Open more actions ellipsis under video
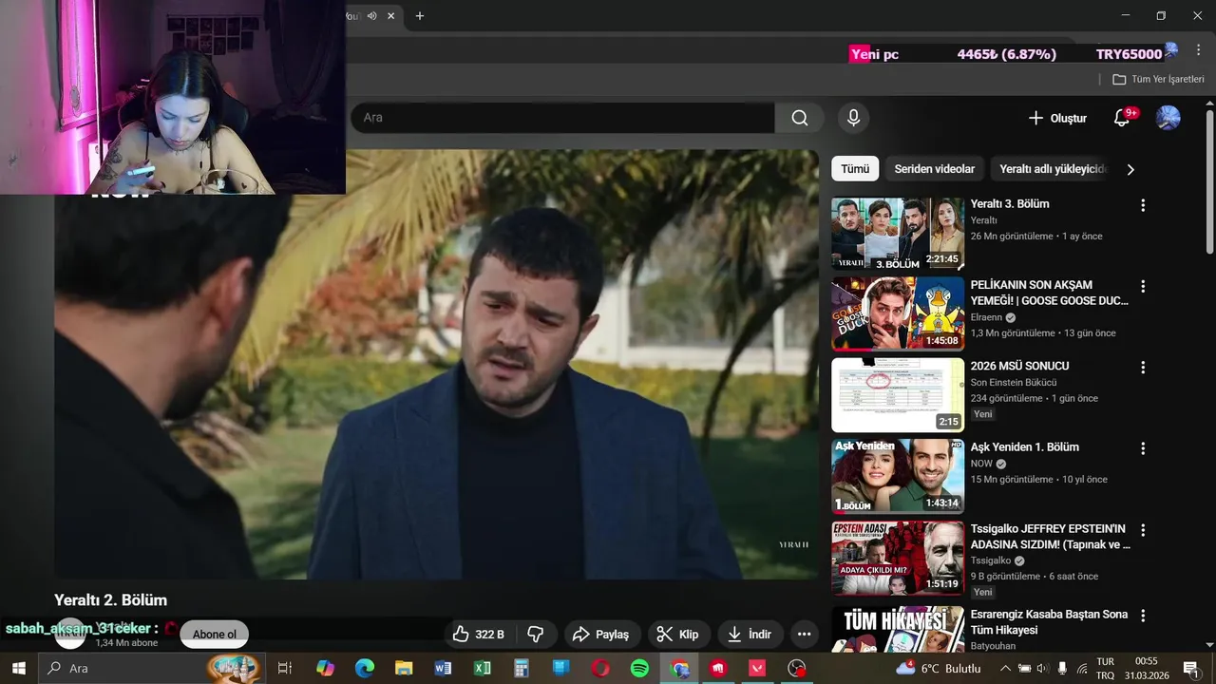The width and height of the screenshot is (1216, 684). tap(805, 635)
